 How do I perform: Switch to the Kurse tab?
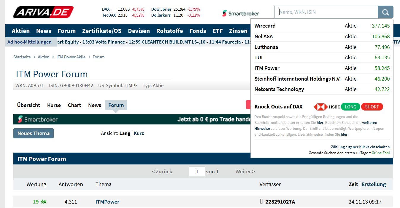pos(54,105)
